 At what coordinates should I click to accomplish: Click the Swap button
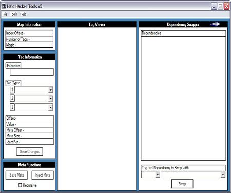(x=182, y=184)
